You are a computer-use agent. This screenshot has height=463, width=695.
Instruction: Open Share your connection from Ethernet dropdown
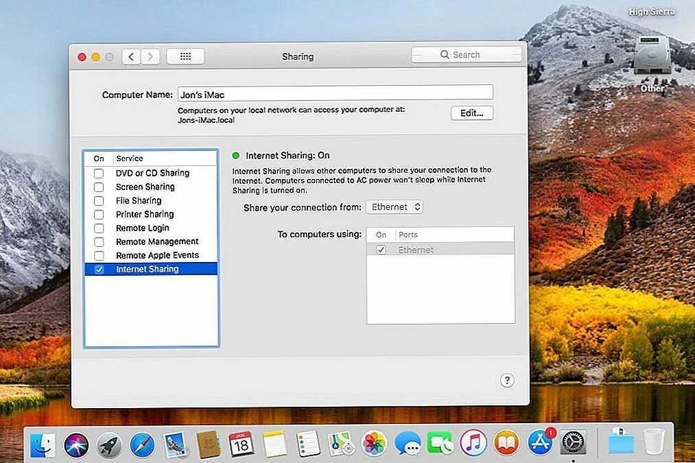(x=394, y=207)
